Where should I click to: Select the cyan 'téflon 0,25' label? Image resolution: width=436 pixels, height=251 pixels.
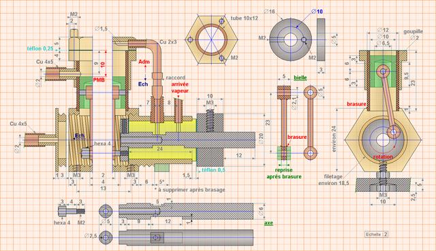[40, 48]
